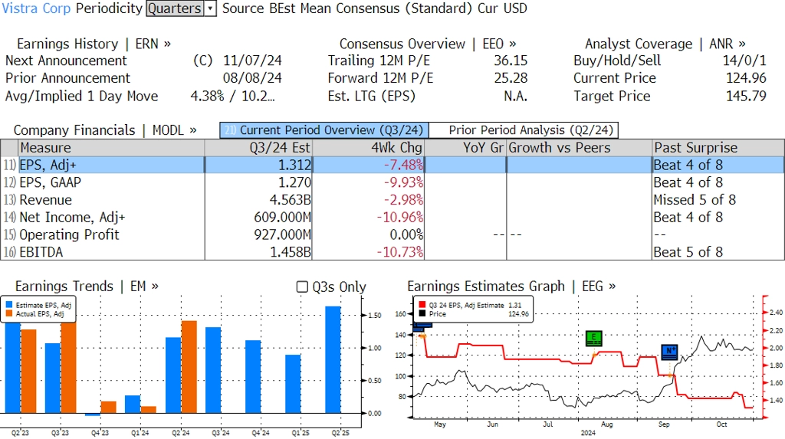This screenshot has width=785, height=439.
Task: Select Current Period Overview (Q3/24) tab
Action: pyautogui.click(x=324, y=130)
